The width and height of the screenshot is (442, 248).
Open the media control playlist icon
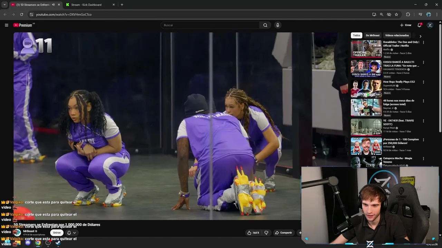click(x=420, y=14)
